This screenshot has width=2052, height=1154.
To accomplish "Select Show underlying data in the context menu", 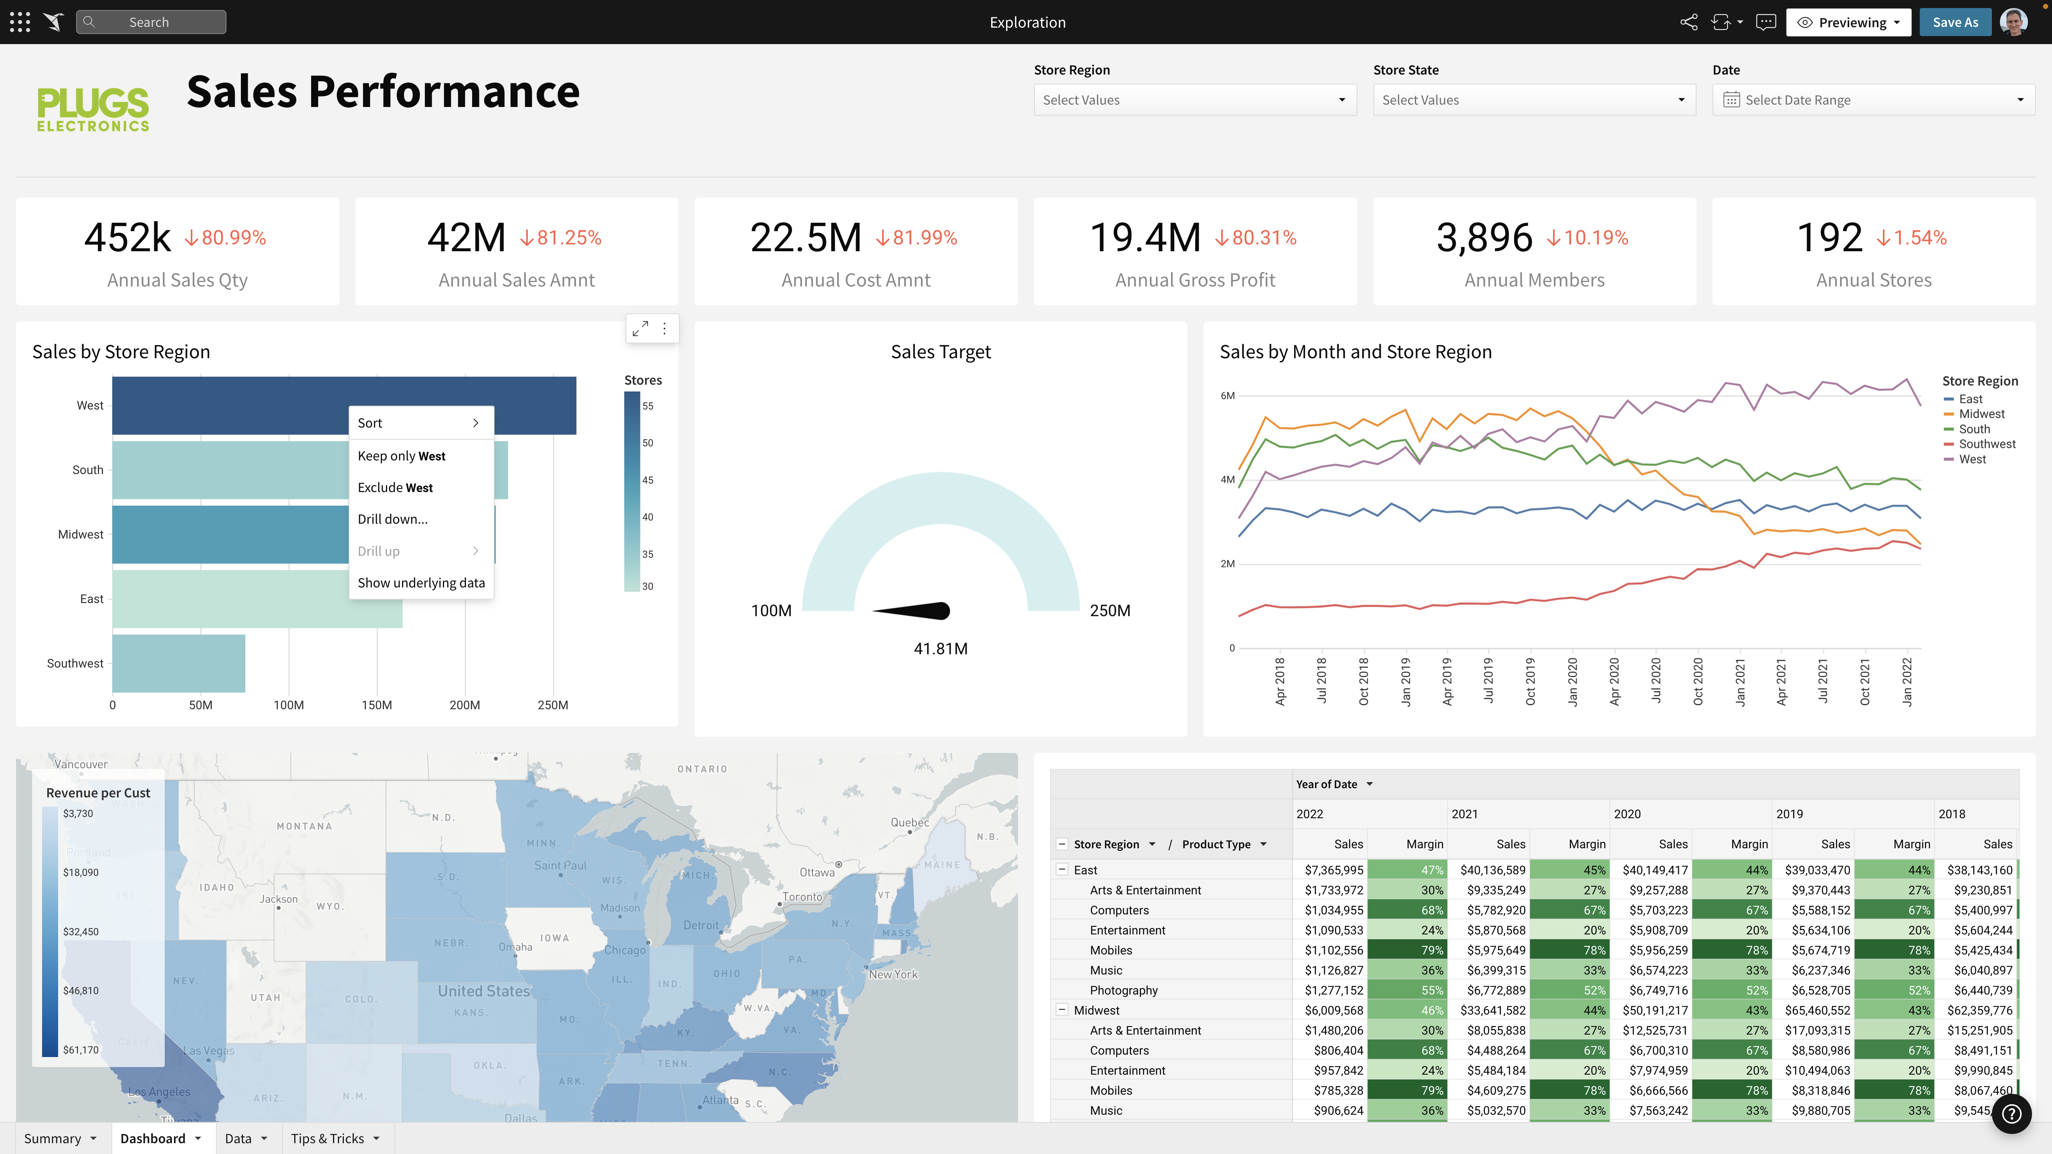I will (x=420, y=582).
